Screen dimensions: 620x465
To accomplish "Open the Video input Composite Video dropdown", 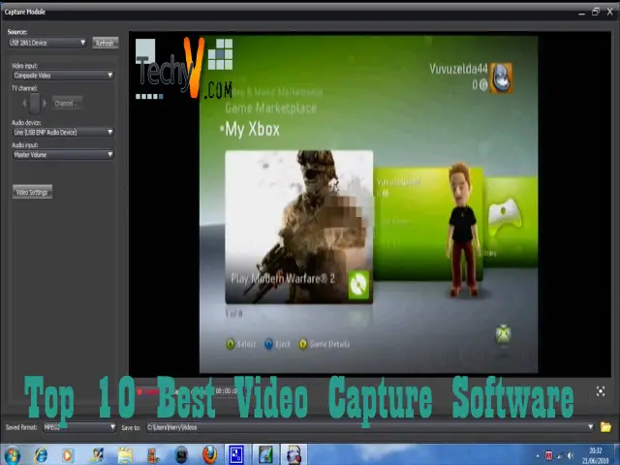I will pos(63,76).
